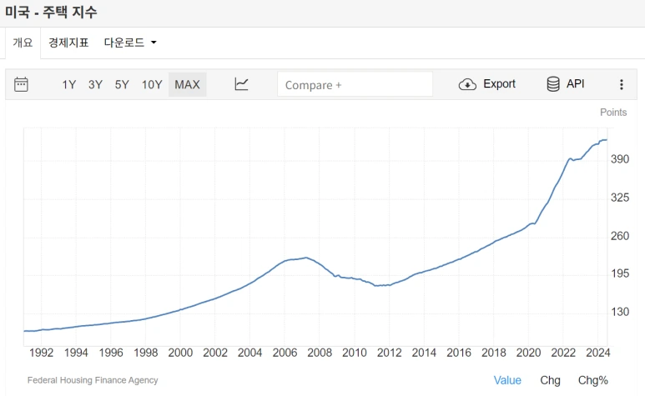
Task: Click the Federal Housing Finance Agency source text
Action: (x=93, y=380)
